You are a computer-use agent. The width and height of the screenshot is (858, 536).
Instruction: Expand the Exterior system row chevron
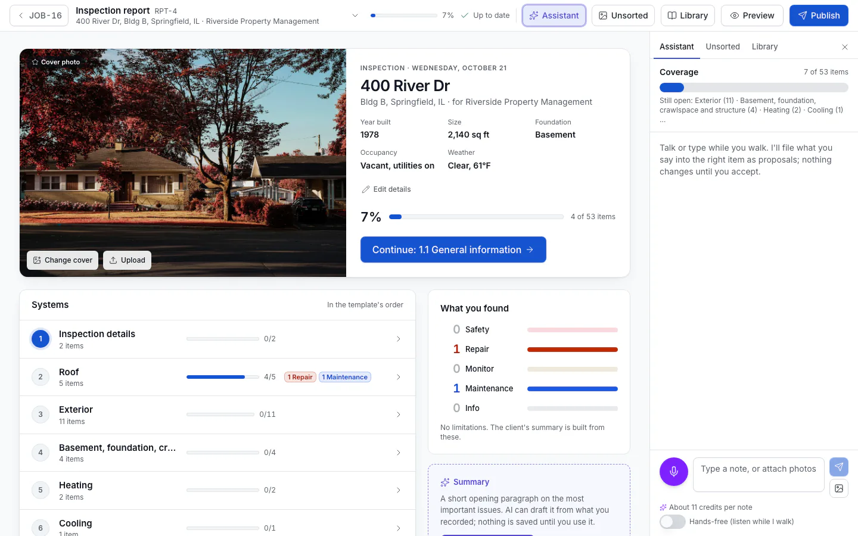pos(399,415)
